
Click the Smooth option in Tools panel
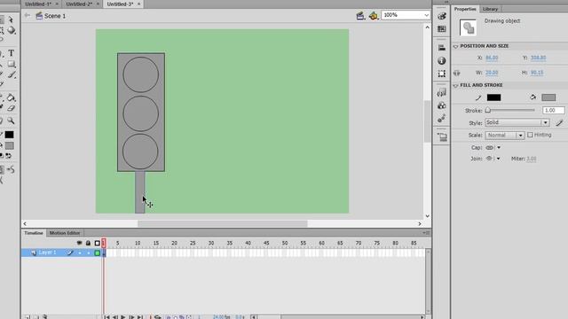coord(11,169)
